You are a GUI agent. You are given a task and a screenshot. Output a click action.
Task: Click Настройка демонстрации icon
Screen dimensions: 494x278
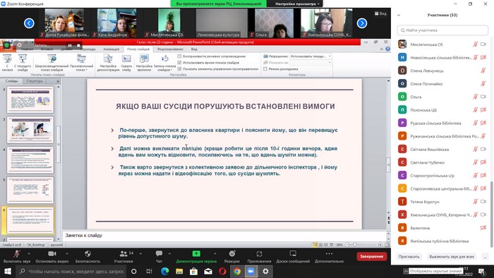pos(108,59)
